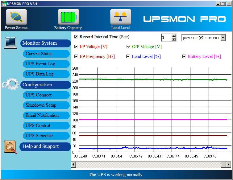
Task: Select the Configuration section
Action: pyautogui.click(x=46, y=85)
